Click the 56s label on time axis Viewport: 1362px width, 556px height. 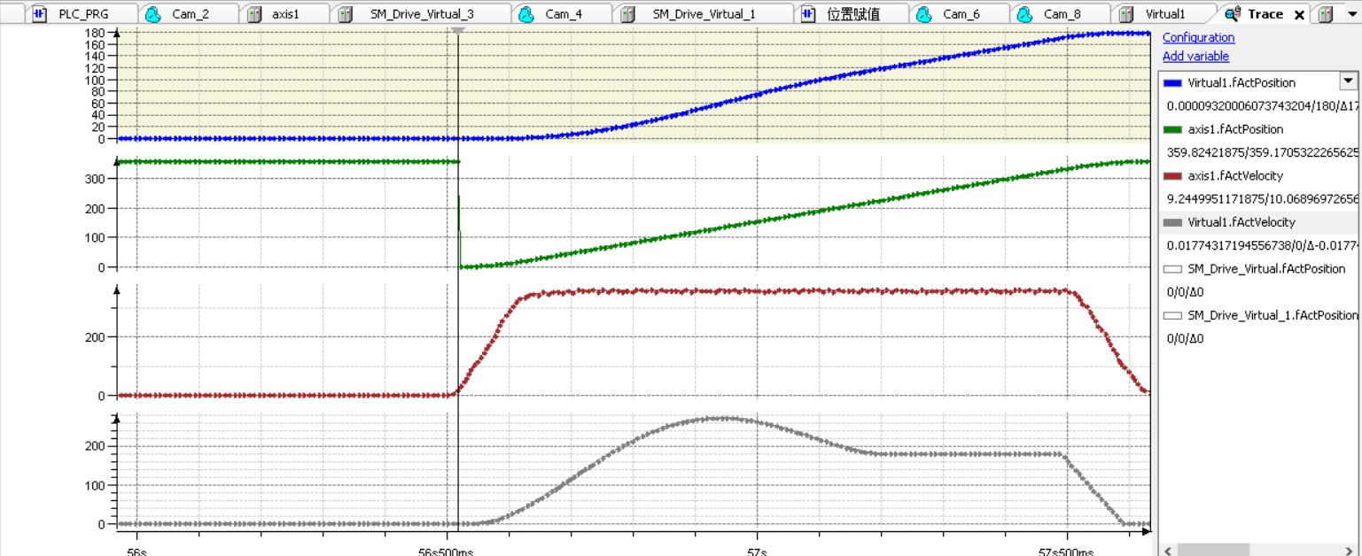tap(136, 550)
